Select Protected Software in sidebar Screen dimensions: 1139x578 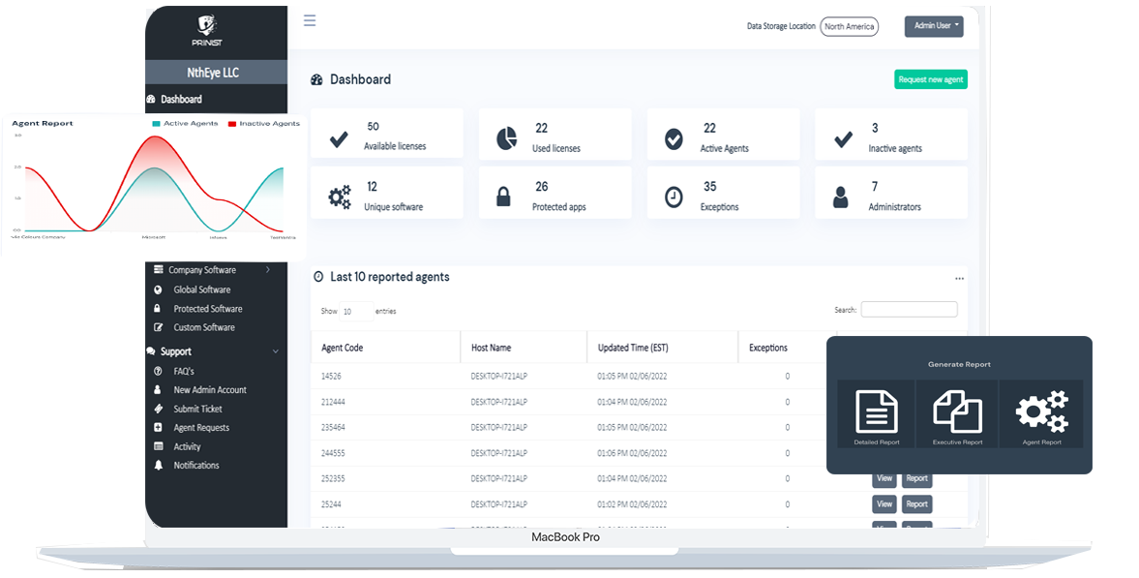(207, 309)
